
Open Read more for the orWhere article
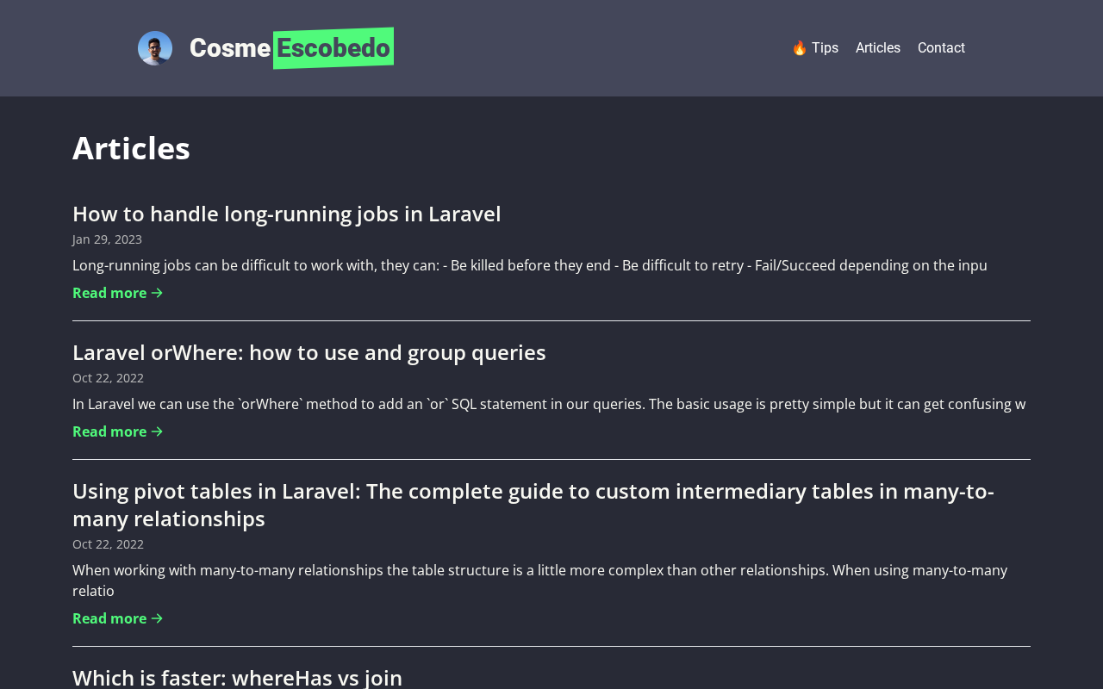(117, 431)
